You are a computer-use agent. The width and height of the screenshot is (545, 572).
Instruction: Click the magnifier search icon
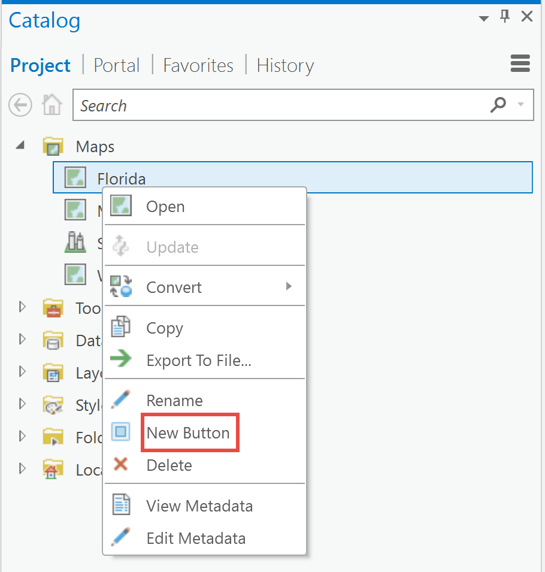(498, 105)
